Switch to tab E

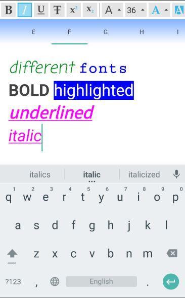pyautogui.click(x=33, y=32)
